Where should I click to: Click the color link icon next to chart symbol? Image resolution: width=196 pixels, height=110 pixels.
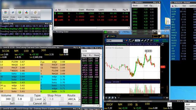(126, 41)
